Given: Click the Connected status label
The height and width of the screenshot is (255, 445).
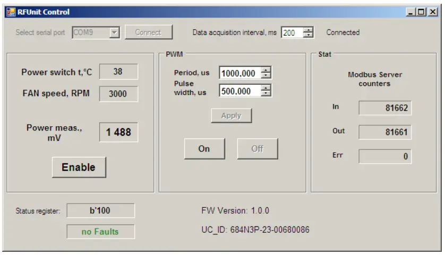Looking at the screenshot, I should coord(343,32).
